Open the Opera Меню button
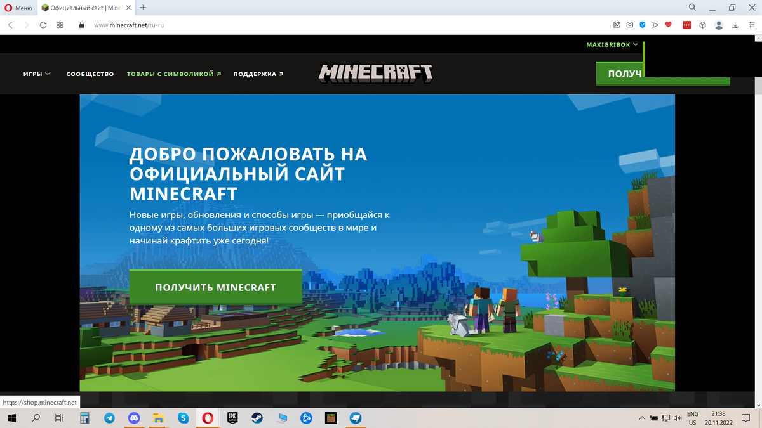Image resolution: width=762 pixels, height=428 pixels. pos(18,8)
